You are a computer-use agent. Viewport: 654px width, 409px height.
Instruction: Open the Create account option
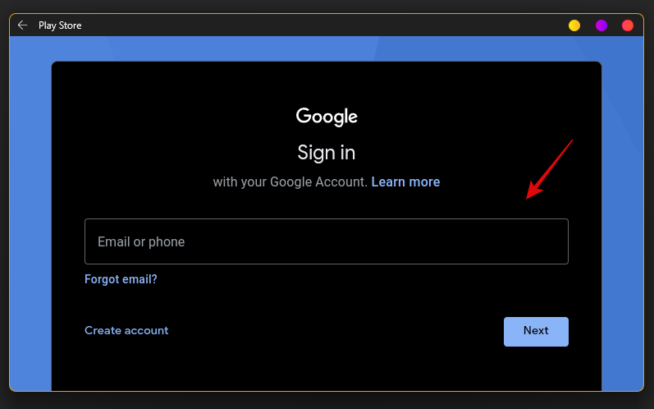click(126, 330)
